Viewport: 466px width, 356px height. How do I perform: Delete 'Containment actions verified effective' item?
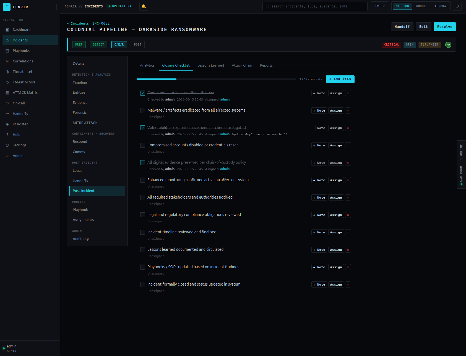348,93
